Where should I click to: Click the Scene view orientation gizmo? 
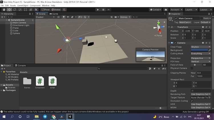pos(159,27)
